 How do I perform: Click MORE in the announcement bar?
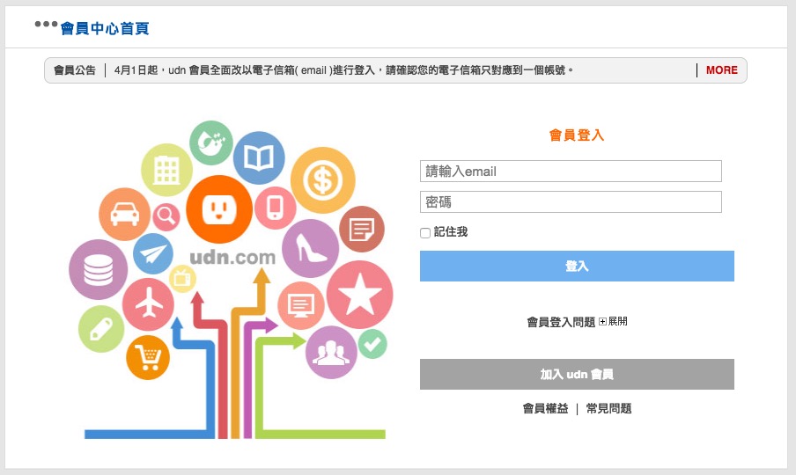721,70
